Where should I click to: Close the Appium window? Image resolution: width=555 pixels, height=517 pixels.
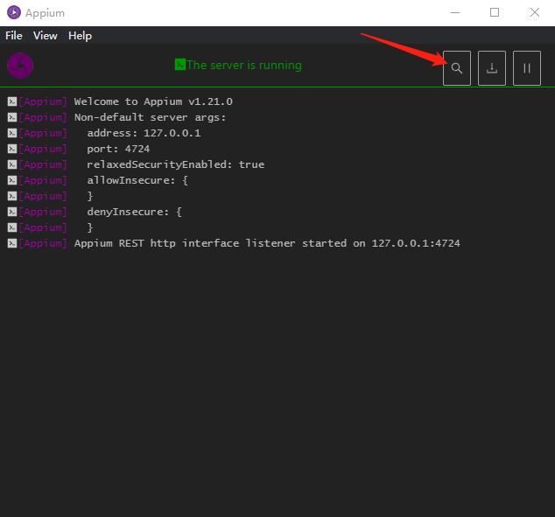(x=535, y=13)
